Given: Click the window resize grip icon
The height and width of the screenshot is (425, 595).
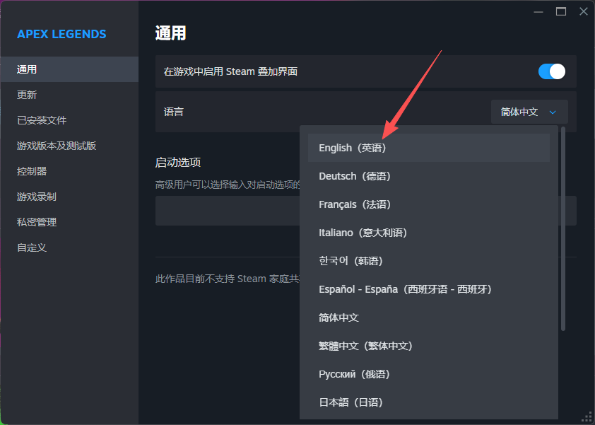Looking at the screenshot, I should click(587, 417).
